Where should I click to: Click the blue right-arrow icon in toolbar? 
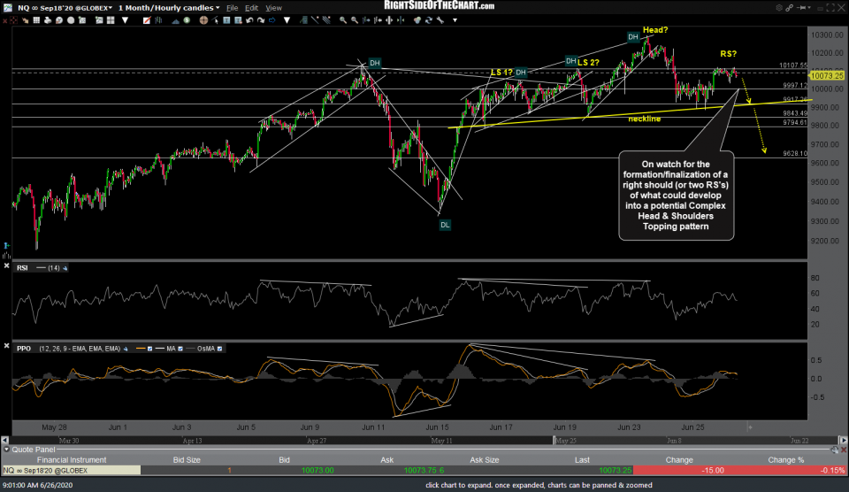point(272,20)
